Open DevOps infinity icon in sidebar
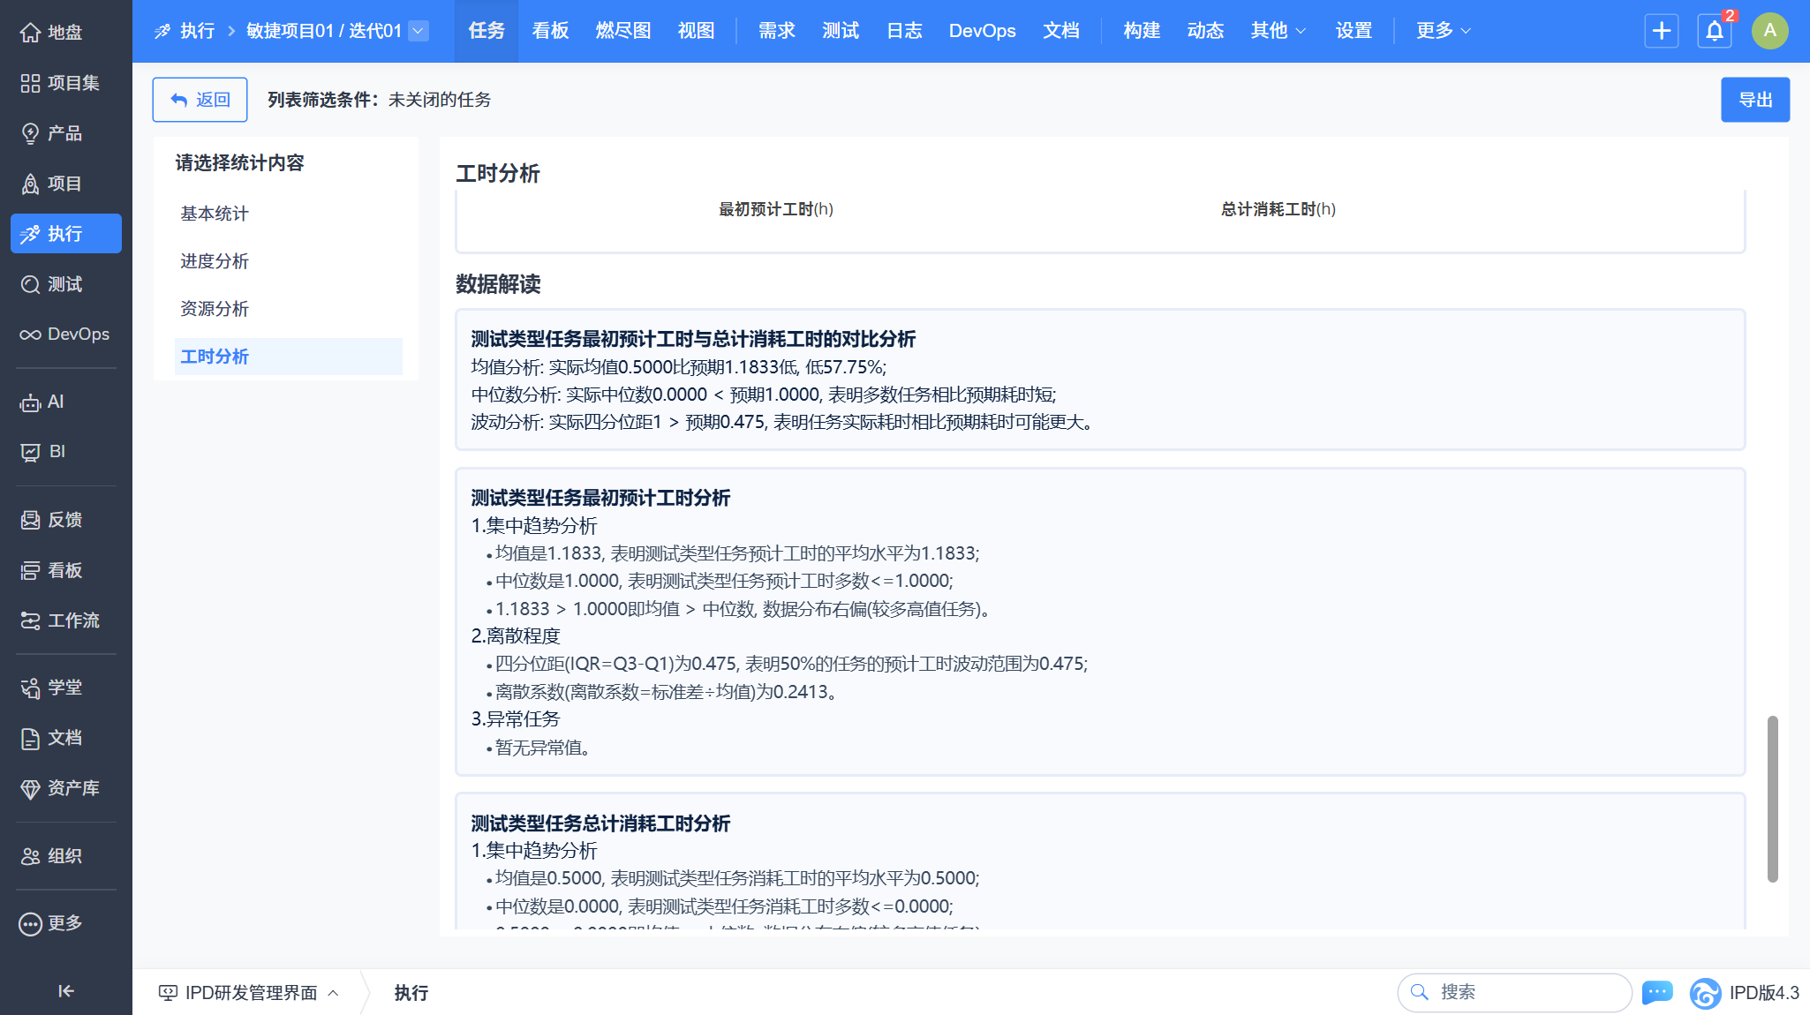This screenshot has height=1015, width=1810. pyautogui.click(x=31, y=335)
